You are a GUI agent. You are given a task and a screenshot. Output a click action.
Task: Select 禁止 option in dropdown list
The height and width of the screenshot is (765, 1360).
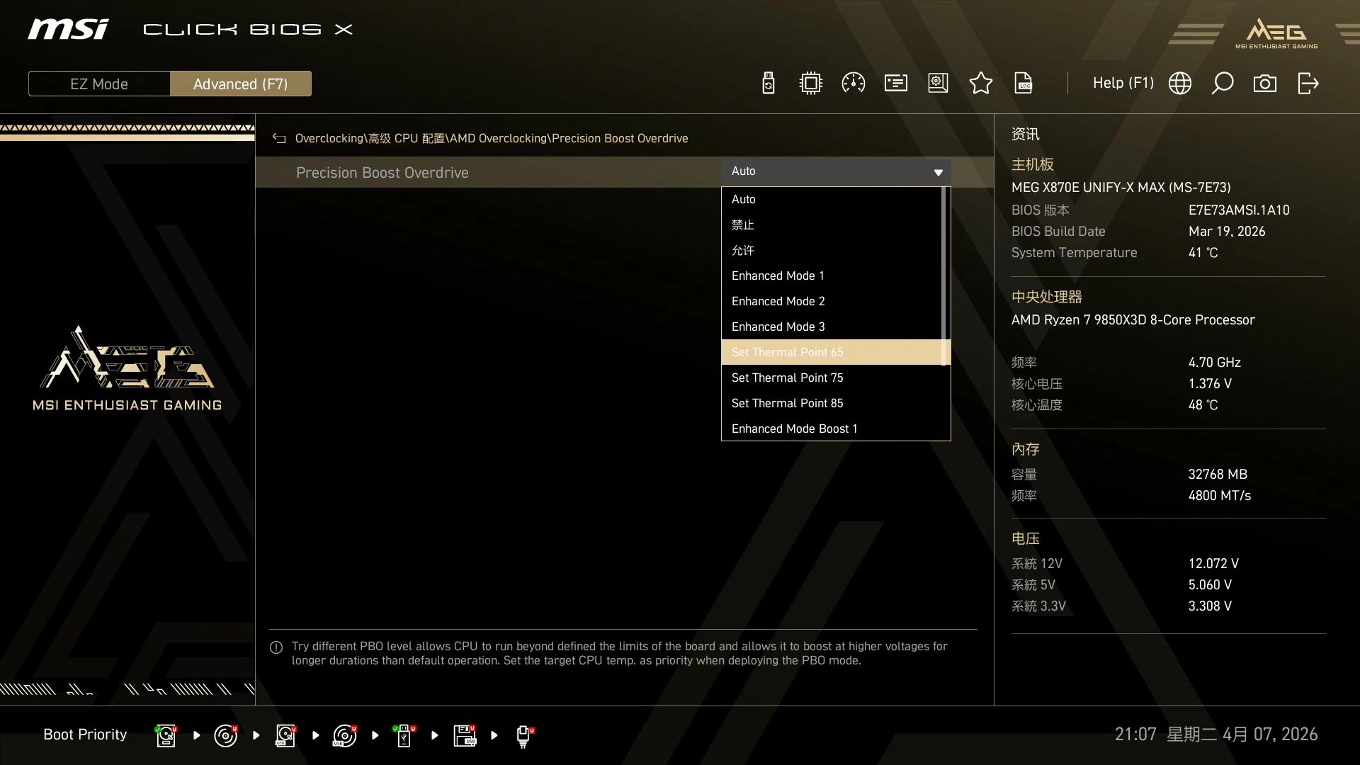742,225
